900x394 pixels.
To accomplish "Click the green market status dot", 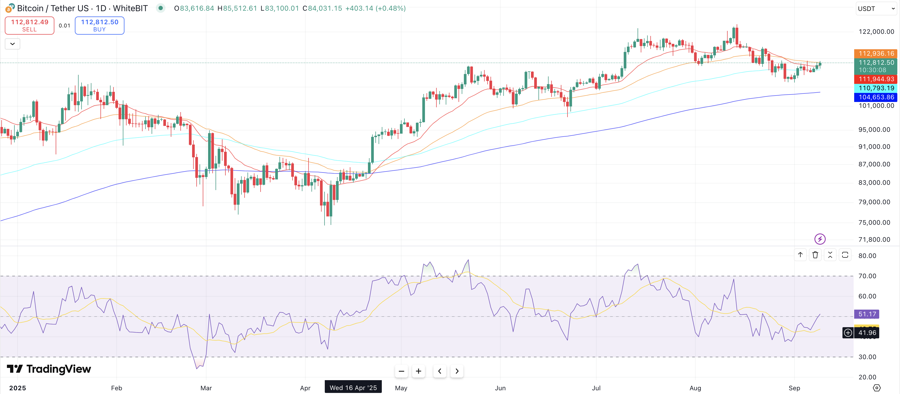I will click(x=160, y=8).
